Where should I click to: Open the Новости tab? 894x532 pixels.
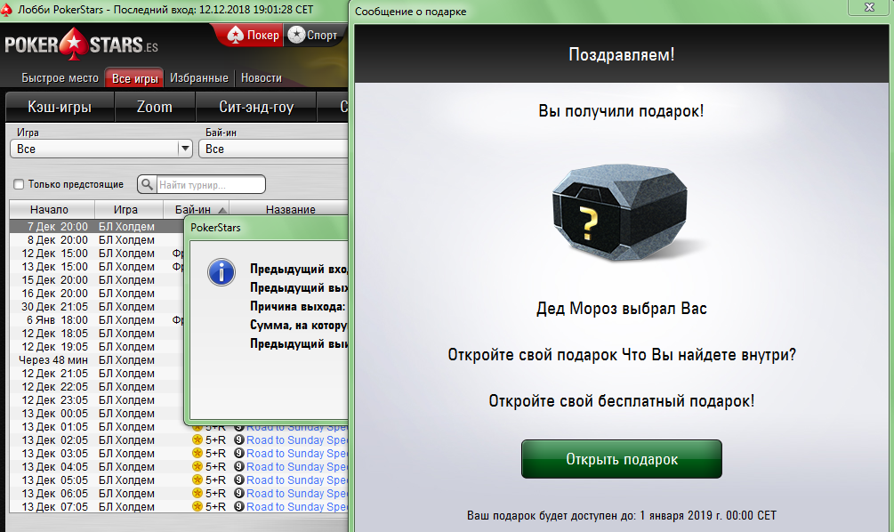pos(262,78)
